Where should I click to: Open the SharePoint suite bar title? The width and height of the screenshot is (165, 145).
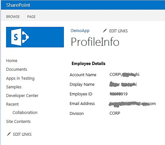(x=18, y=5)
